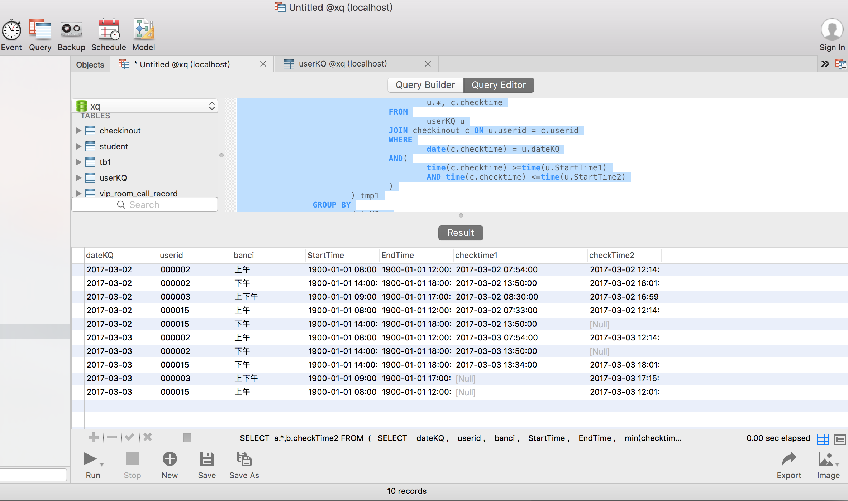Click Save As icon
Image resolution: width=848 pixels, height=501 pixels.
click(x=244, y=459)
